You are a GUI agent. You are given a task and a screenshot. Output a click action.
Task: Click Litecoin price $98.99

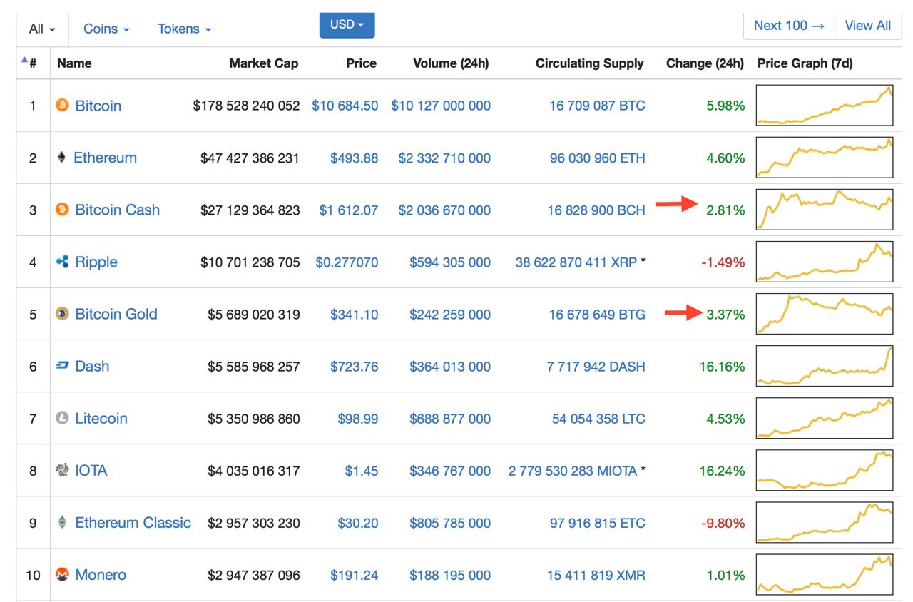(358, 418)
